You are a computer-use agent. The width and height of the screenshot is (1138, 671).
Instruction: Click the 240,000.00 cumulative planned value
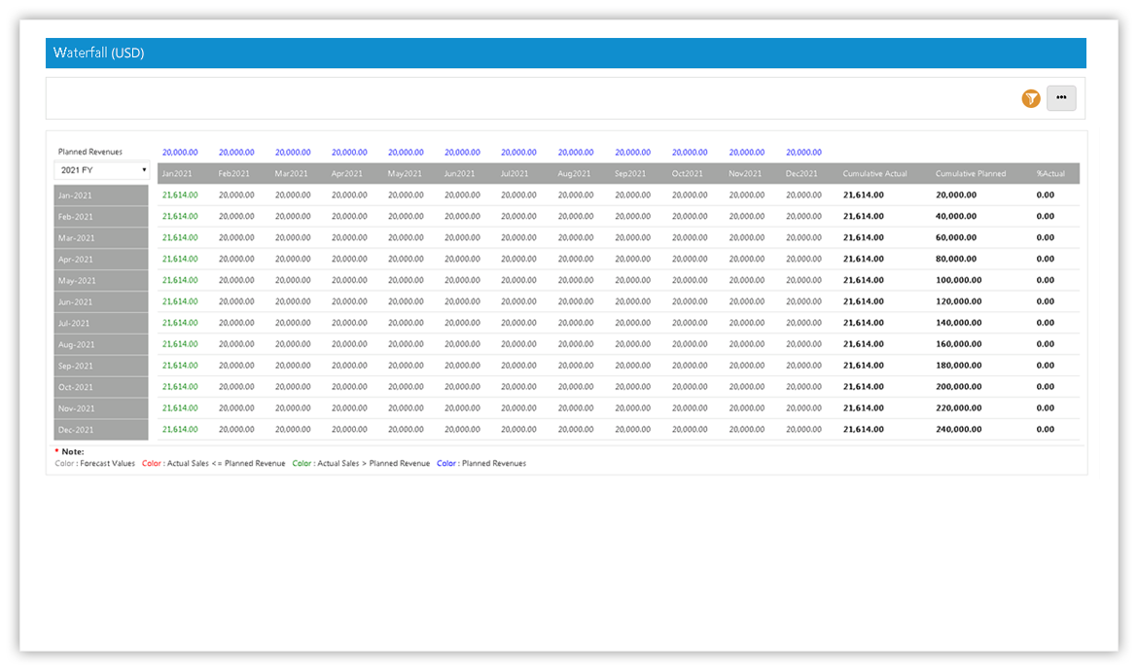coord(958,430)
